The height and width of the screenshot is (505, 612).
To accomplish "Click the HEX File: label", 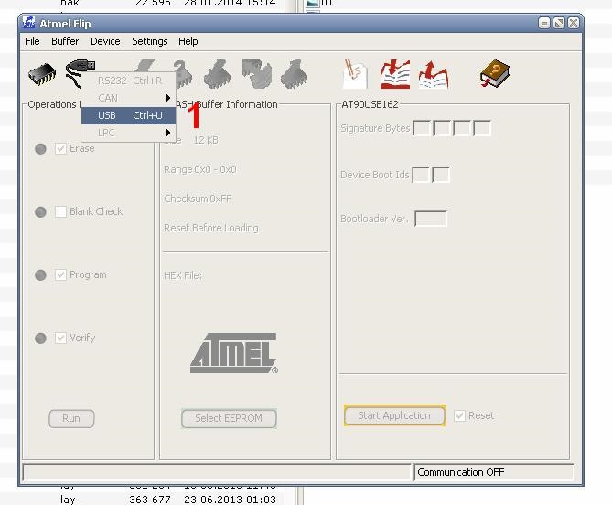I will [183, 275].
